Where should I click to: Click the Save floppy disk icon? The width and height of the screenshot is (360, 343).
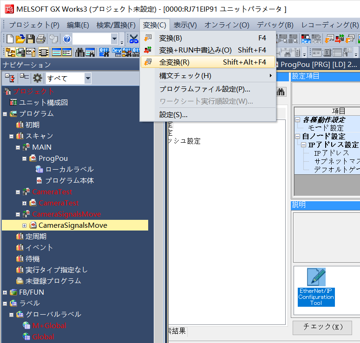coord(30,39)
